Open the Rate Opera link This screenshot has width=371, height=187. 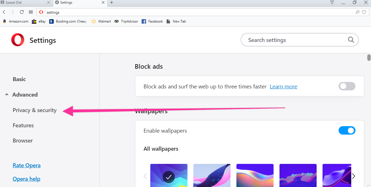[x=26, y=165]
